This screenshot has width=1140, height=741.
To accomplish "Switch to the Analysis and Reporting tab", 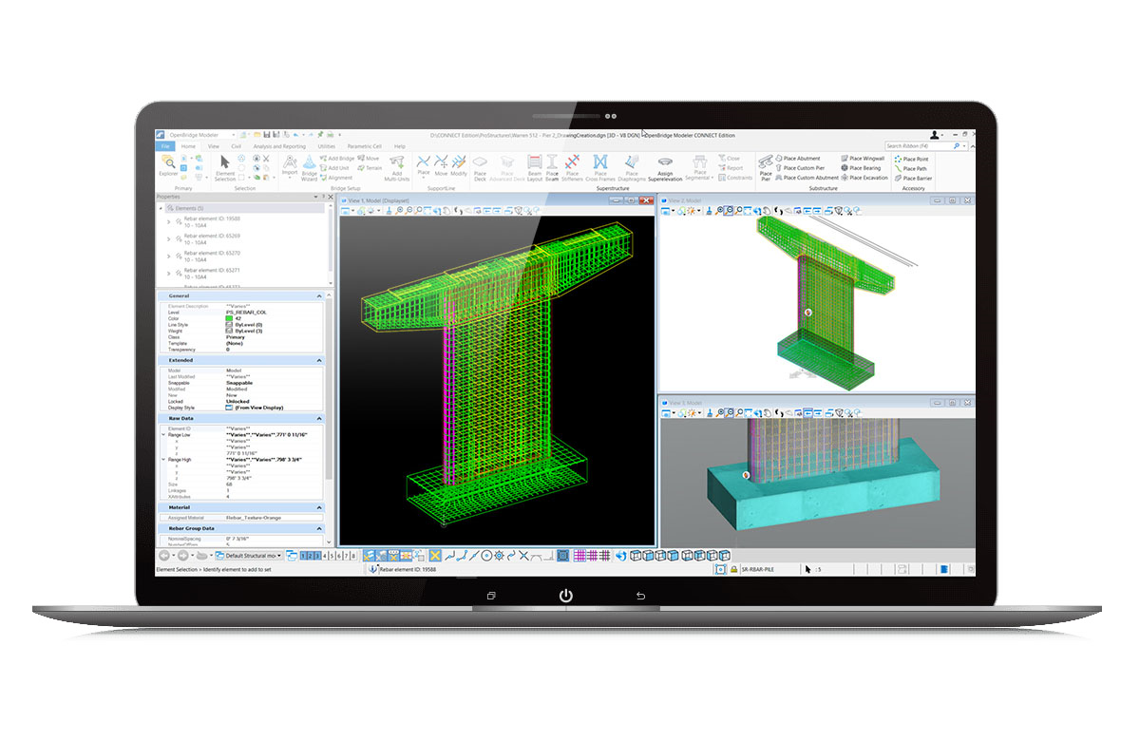I will click(279, 146).
